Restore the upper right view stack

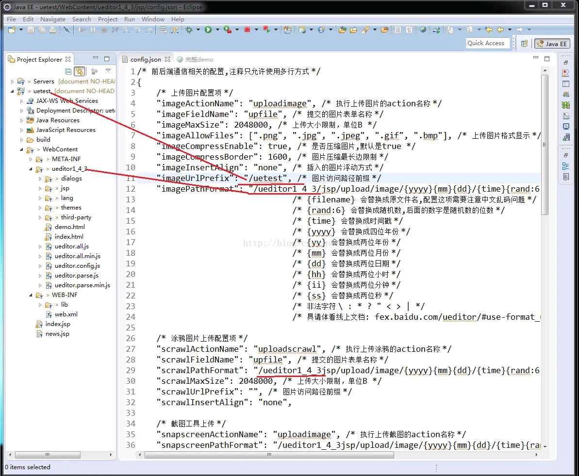pyautogui.click(x=566, y=63)
